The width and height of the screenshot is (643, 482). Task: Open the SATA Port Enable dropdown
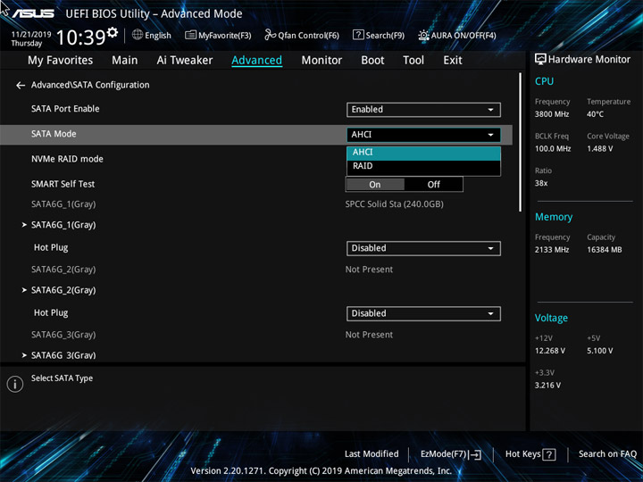[423, 110]
